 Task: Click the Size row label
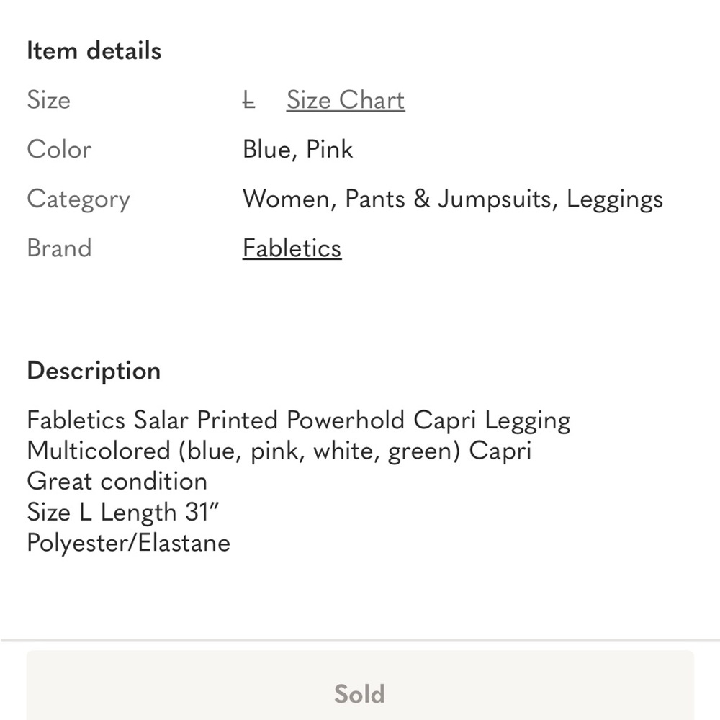click(x=48, y=100)
